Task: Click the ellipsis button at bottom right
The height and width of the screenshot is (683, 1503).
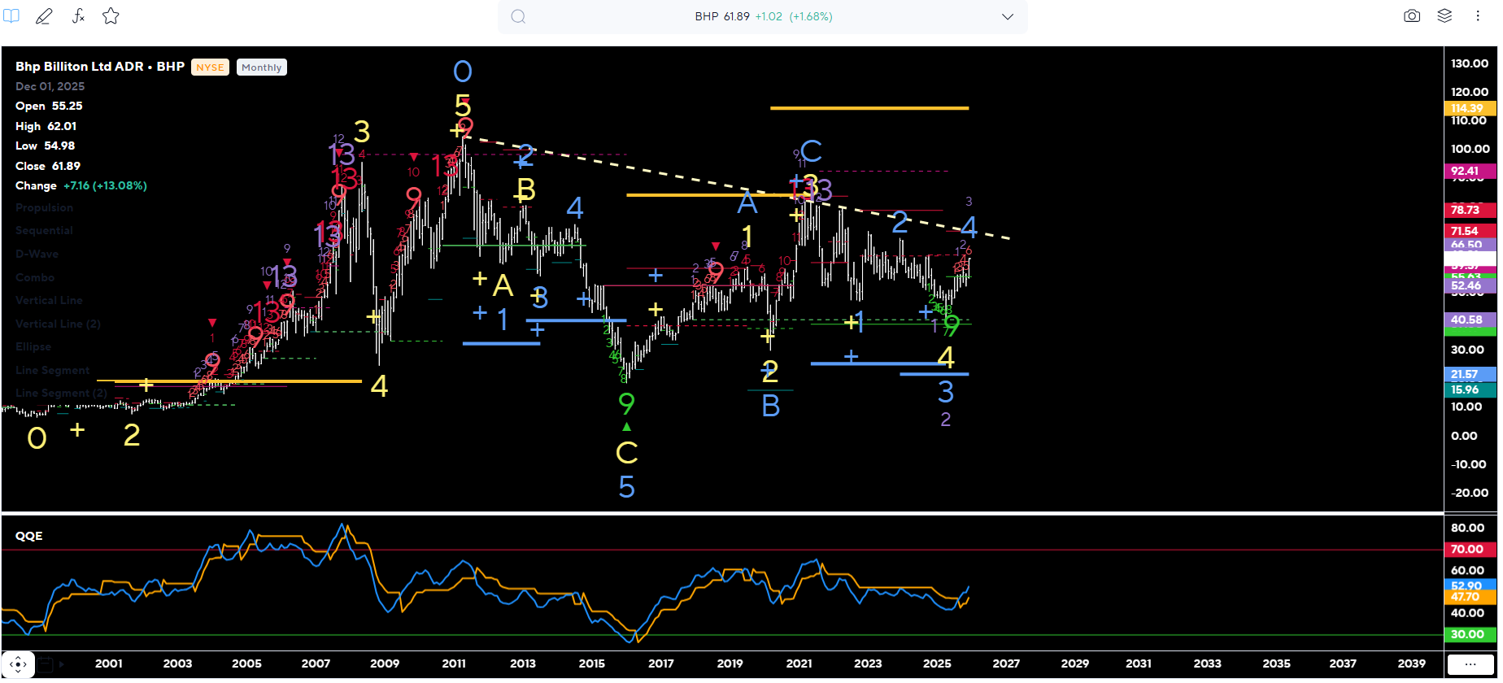Action: click(x=1470, y=664)
